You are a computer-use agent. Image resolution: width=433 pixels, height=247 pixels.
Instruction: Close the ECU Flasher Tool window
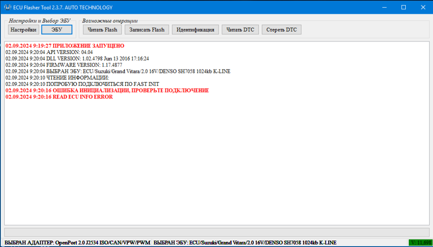(x=423, y=7)
